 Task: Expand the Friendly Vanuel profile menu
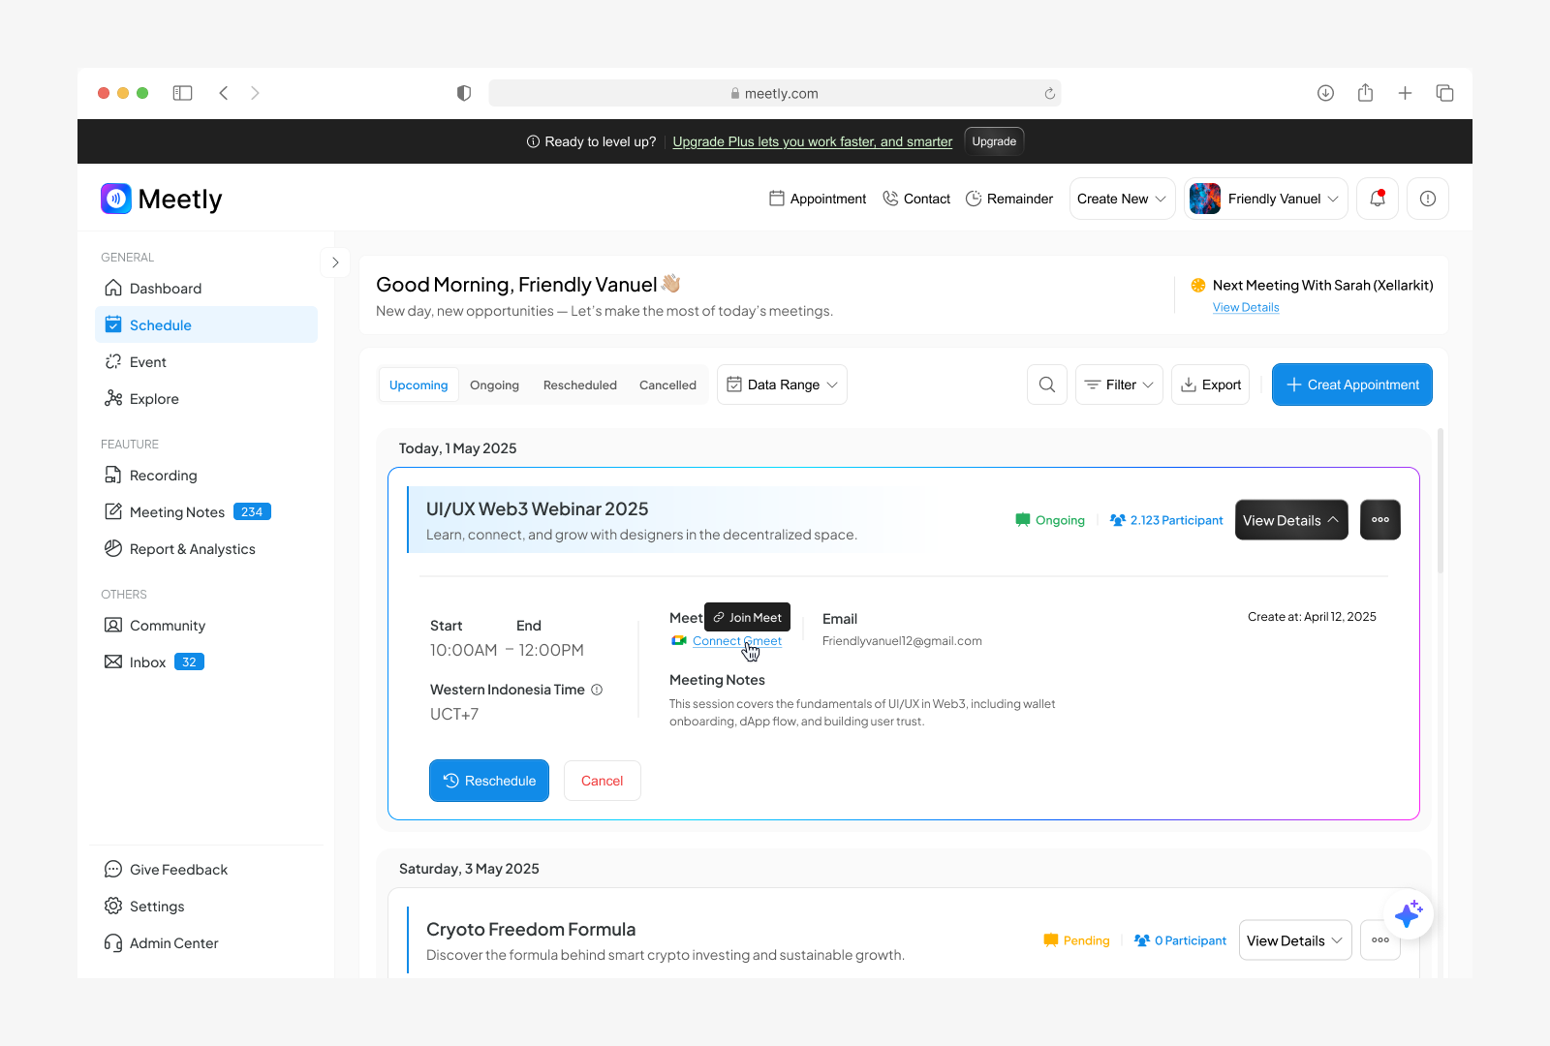tap(1265, 198)
